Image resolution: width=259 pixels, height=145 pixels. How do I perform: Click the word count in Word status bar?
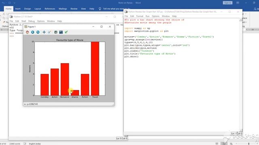pyautogui.click(x=15, y=144)
